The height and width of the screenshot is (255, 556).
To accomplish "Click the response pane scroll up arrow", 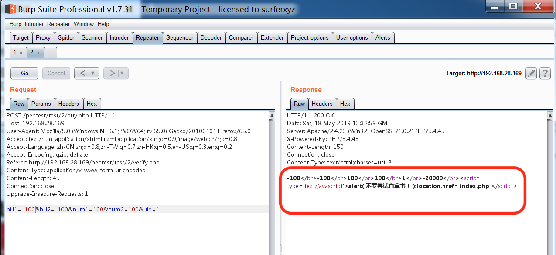I will click(549, 115).
